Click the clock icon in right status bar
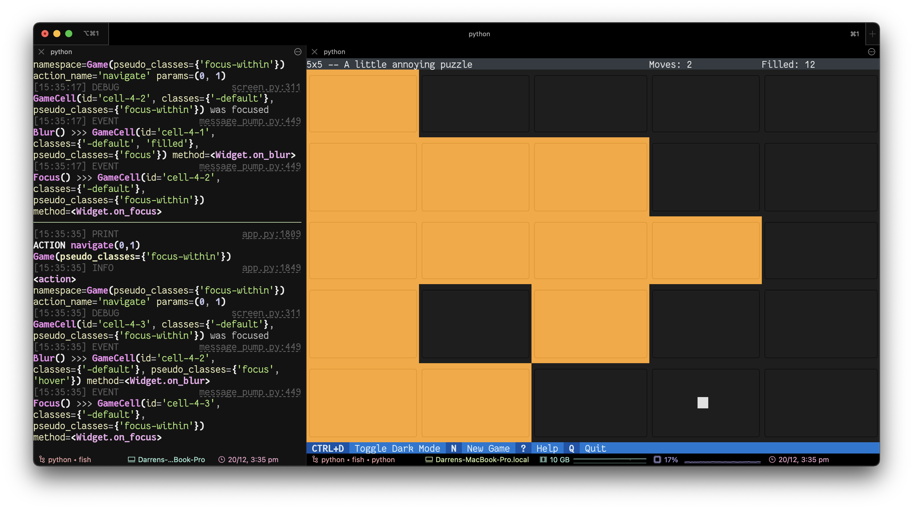The image size is (913, 510). [772, 459]
